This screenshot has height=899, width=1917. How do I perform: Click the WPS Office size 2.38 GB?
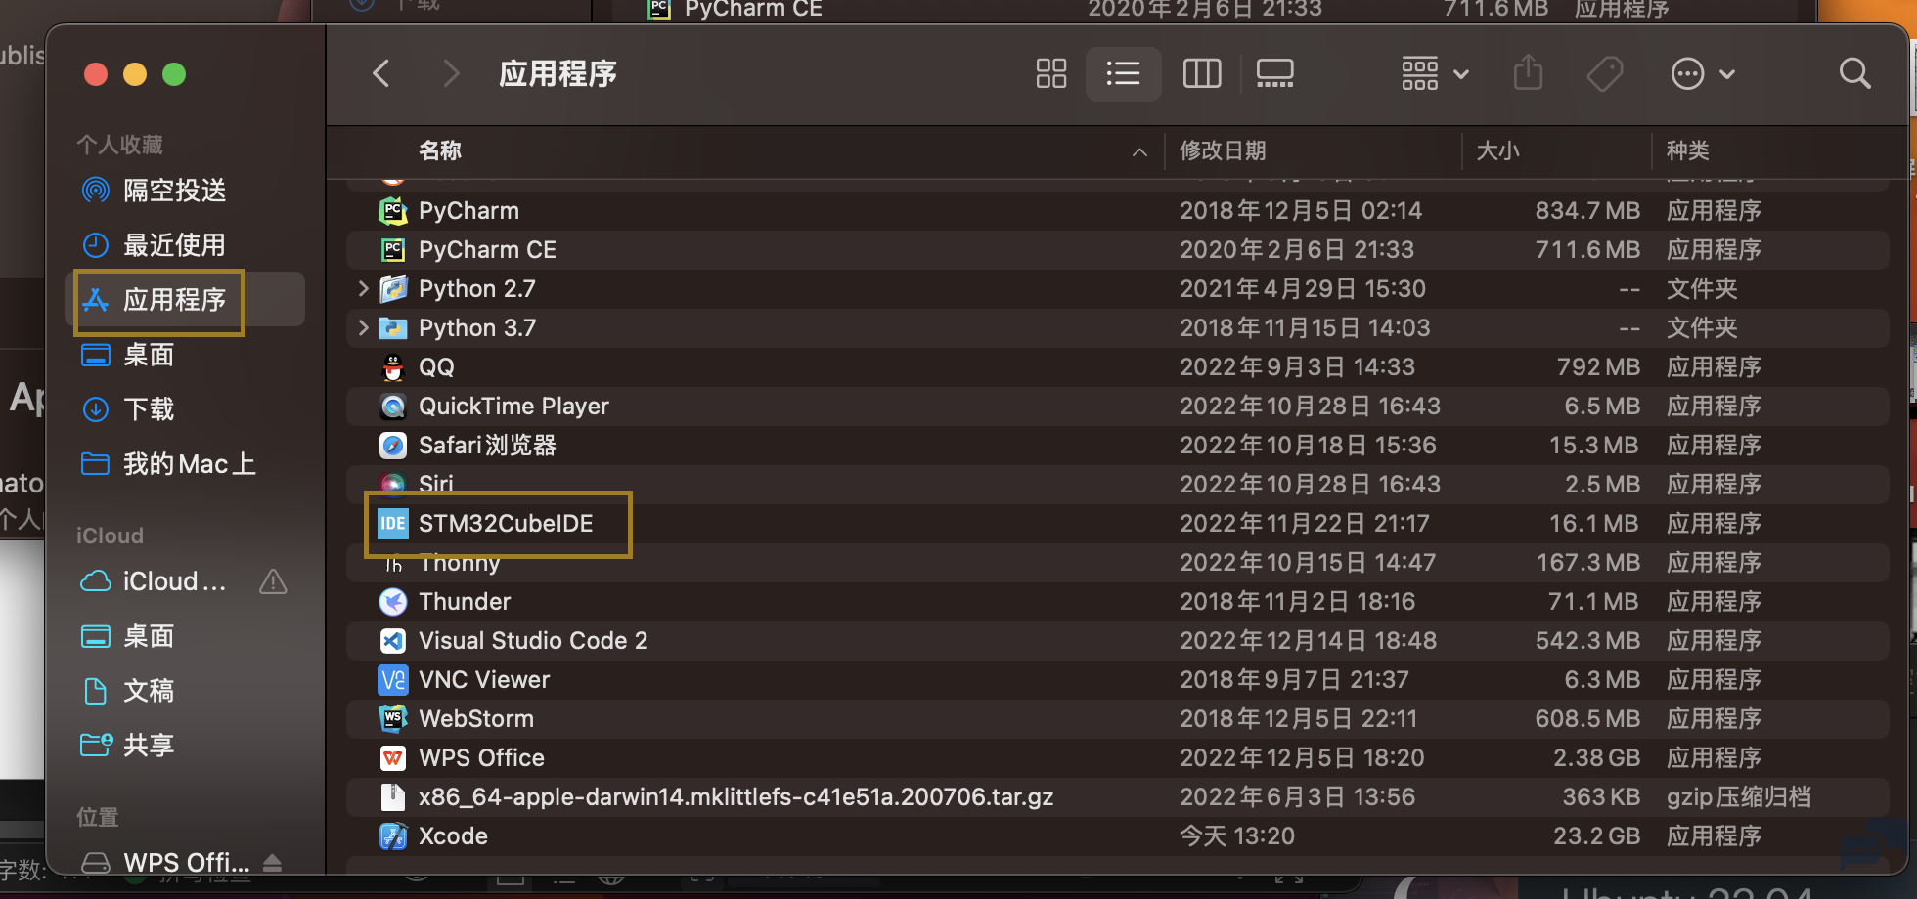[x=1596, y=757]
